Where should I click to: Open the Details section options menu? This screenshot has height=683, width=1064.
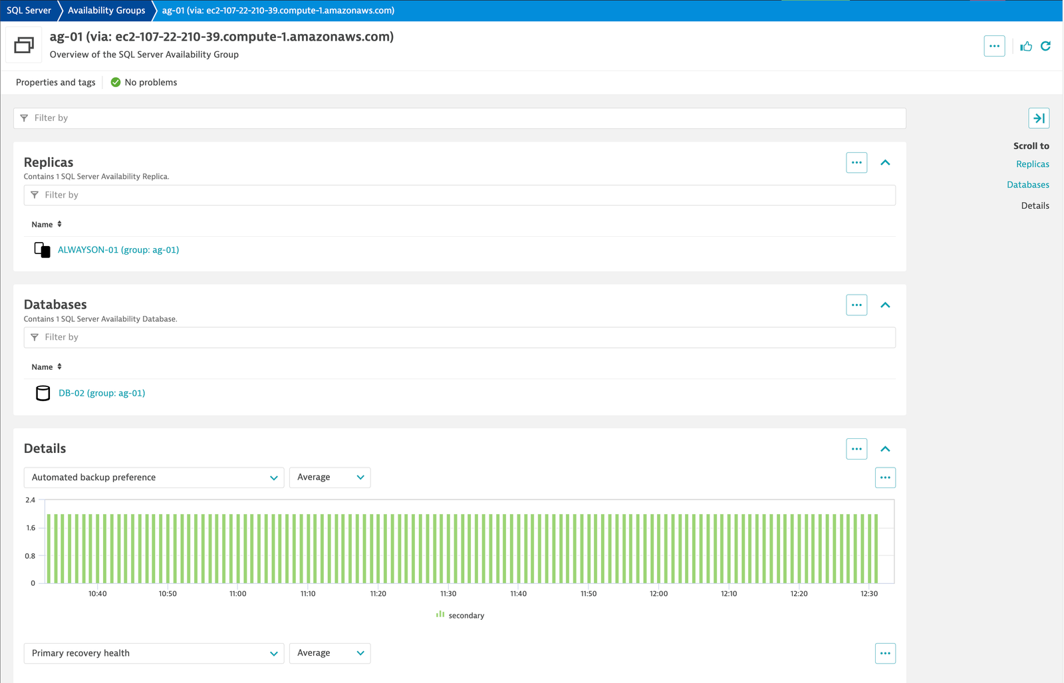pyautogui.click(x=857, y=449)
